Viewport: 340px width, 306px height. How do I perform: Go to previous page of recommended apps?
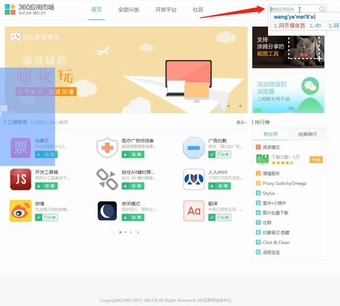(113, 232)
